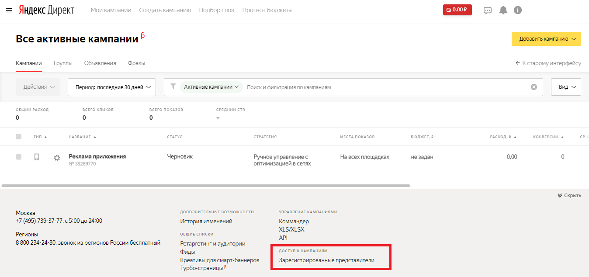
Task: Focus the campaign search and filter field
Action: pyautogui.click(x=385, y=87)
